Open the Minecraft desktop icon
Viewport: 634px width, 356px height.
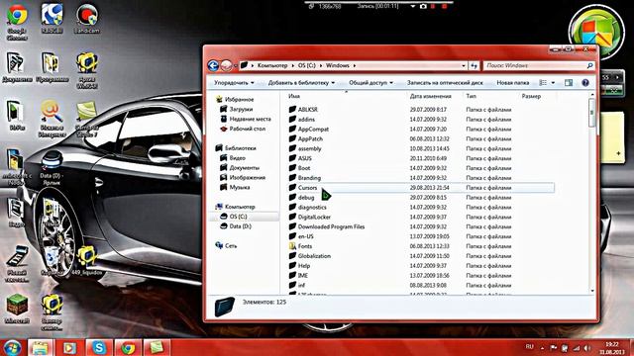[x=17, y=310]
